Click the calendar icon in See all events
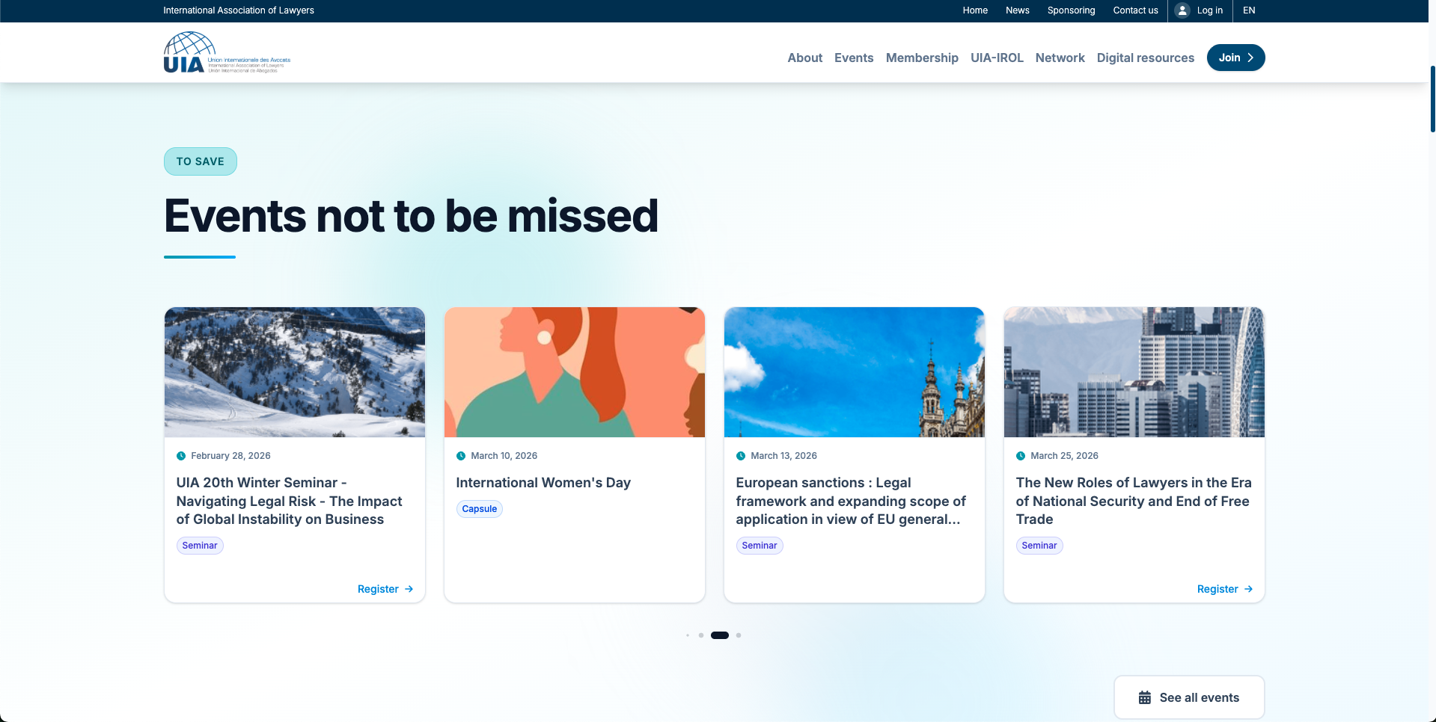This screenshot has width=1436, height=722. pos(1144,697)
